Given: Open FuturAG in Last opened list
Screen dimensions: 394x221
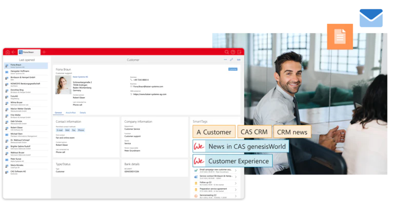Looking at the screenshot, I should pos(26,97).
